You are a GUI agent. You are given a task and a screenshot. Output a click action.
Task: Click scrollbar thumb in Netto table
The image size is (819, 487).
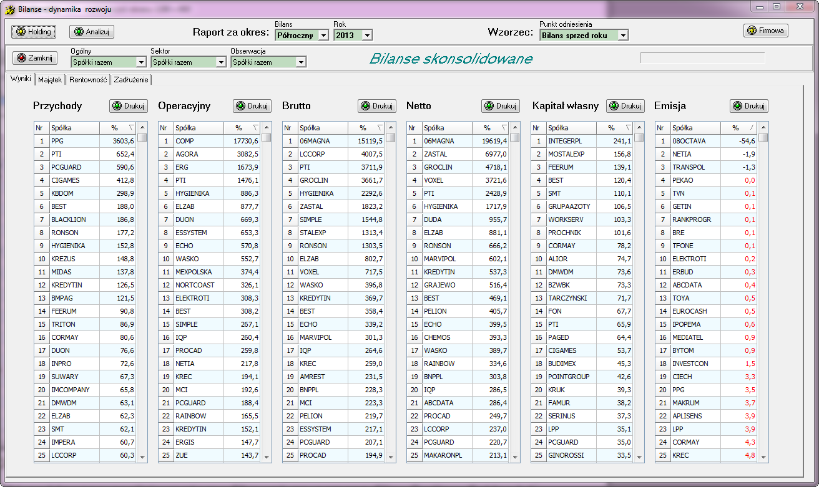(x=514, y=138)
